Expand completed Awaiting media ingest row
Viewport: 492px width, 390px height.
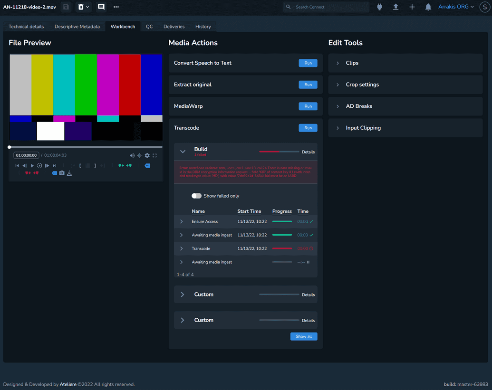(x=182, y=235)
